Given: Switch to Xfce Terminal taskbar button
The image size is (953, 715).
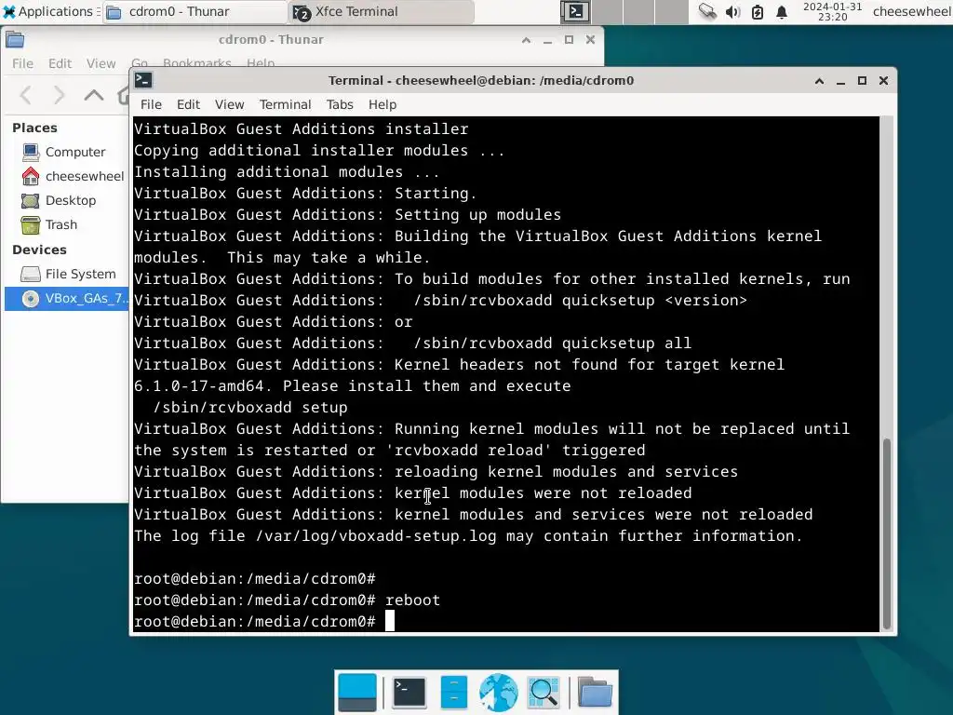Looking at the screenshot, I should tap(381, 11).
